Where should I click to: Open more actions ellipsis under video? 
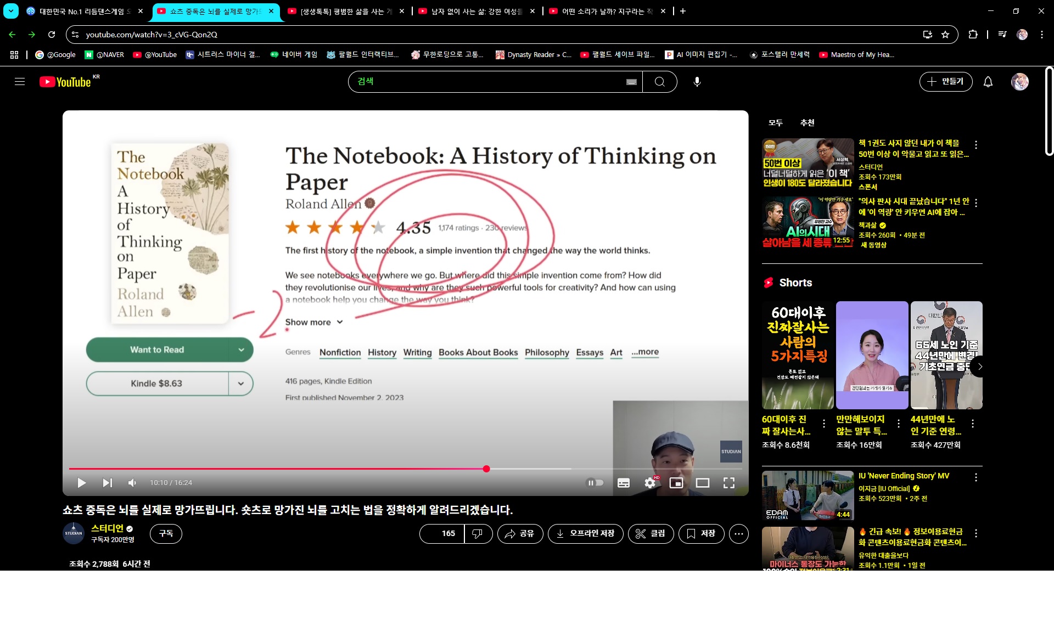(x=738, y=533)
